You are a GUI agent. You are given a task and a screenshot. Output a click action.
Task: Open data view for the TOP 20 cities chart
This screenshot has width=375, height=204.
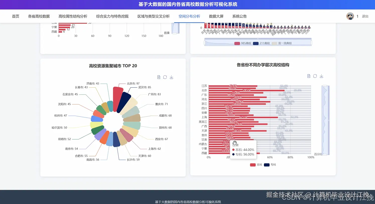[159, 77]
